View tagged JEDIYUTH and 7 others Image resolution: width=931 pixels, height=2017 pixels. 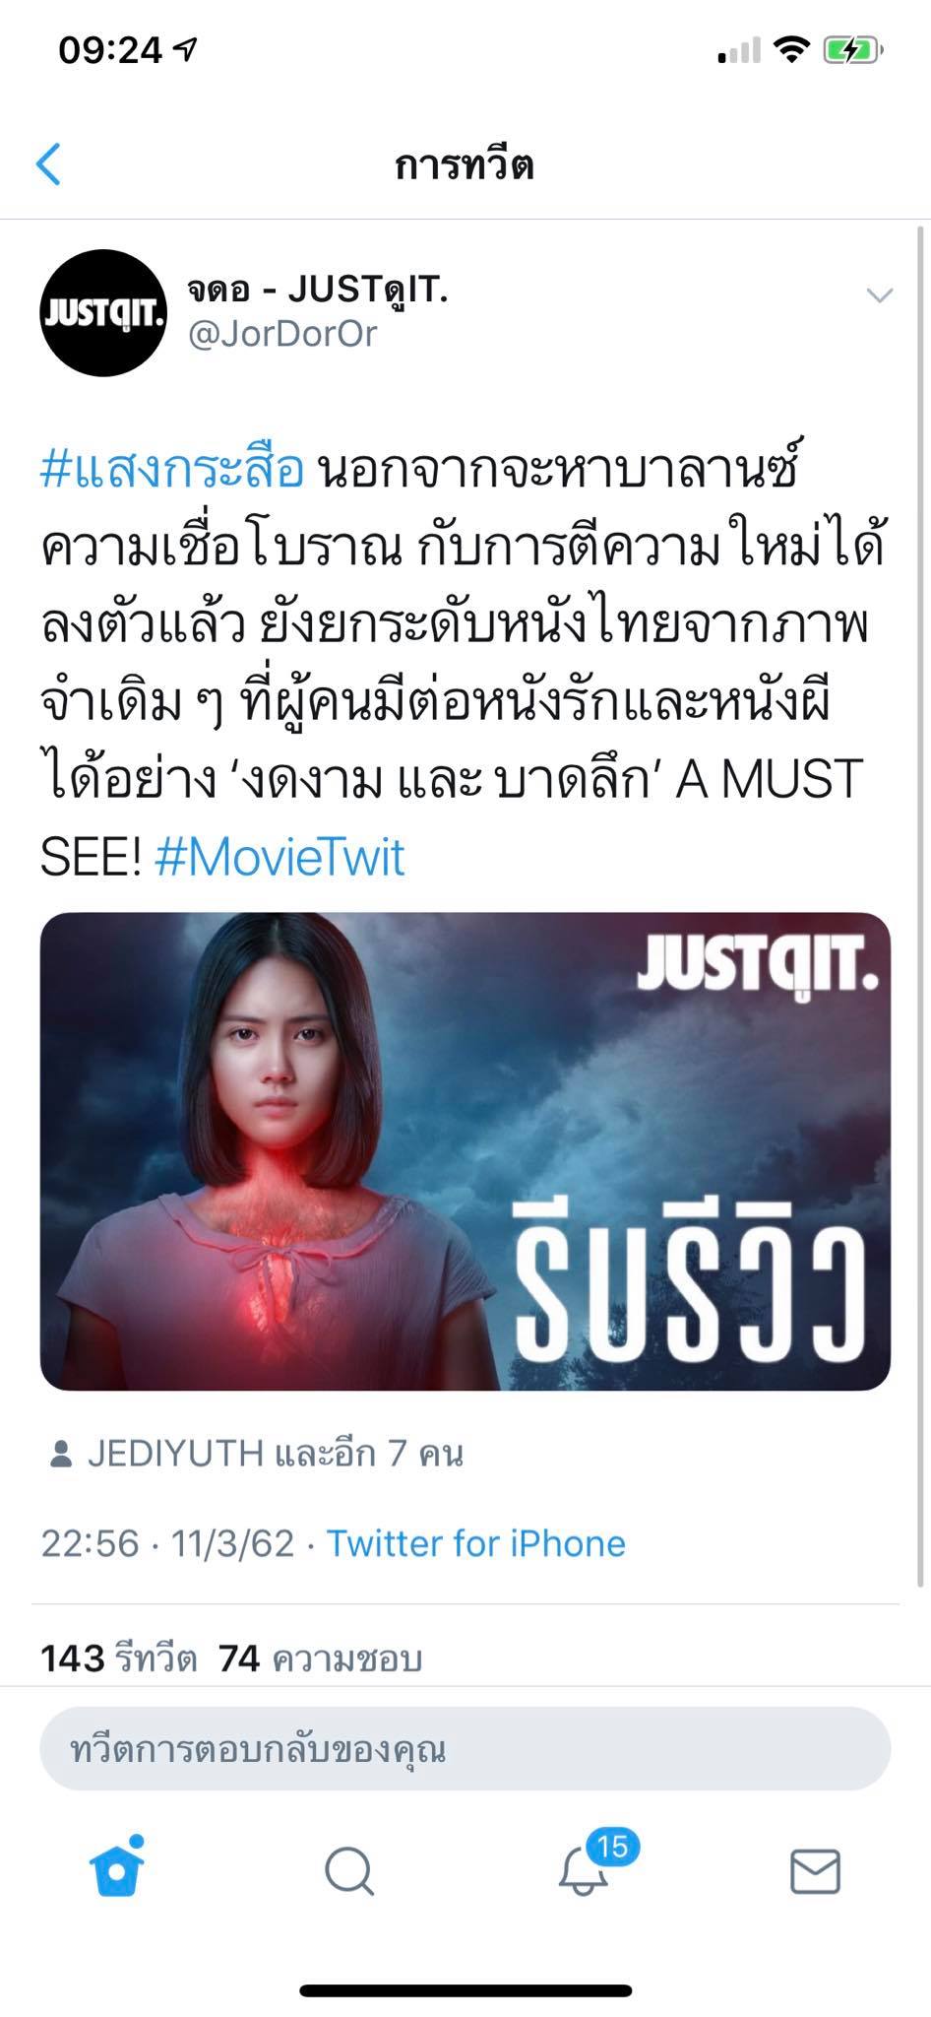coord(275,1454)
